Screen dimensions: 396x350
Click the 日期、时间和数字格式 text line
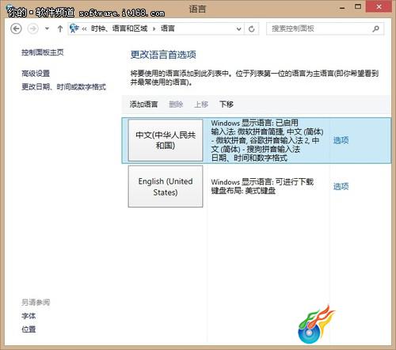tap(249, 158)
